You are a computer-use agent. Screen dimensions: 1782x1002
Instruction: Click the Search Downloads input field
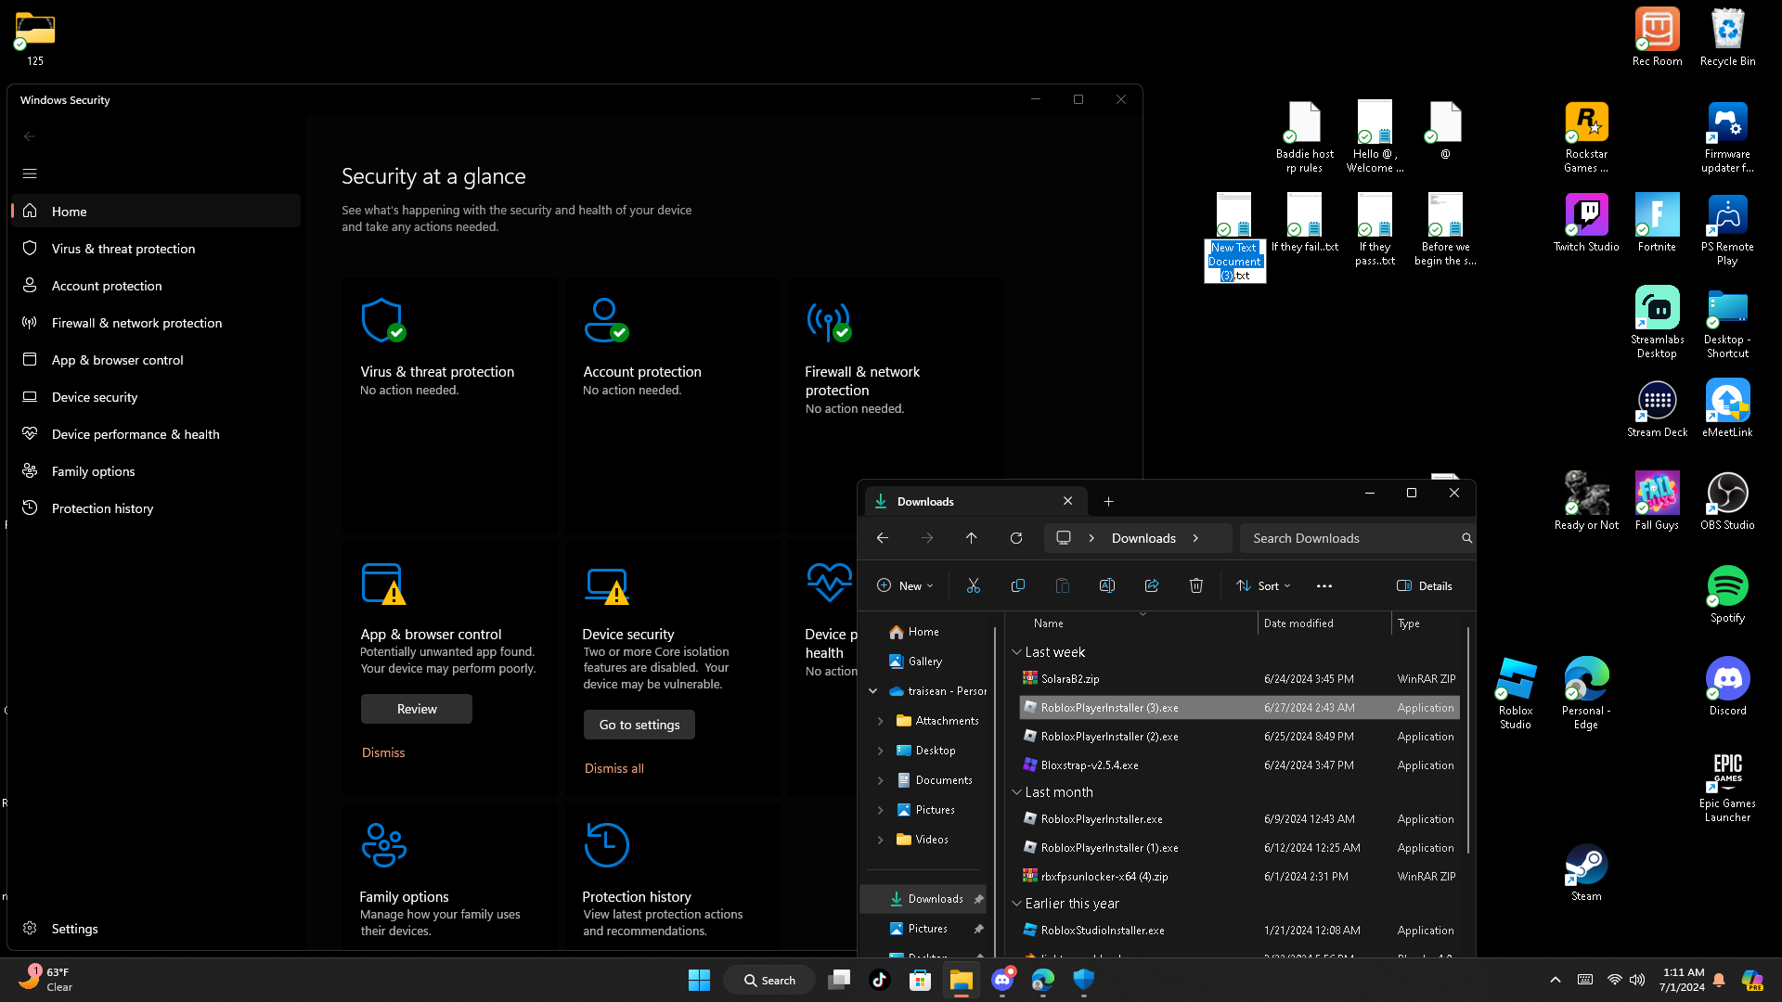point(1357,538)
